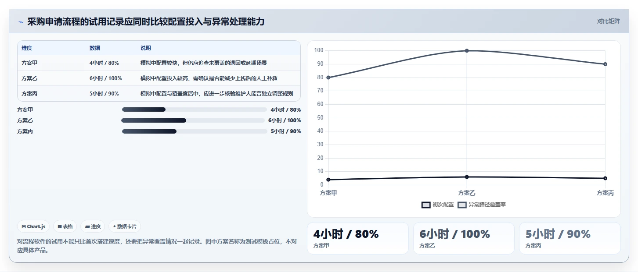Viewport: 638px width, 272px height.
Task: Click the 方案丙 x-axis label on chart
Action: tap(605, 193)
